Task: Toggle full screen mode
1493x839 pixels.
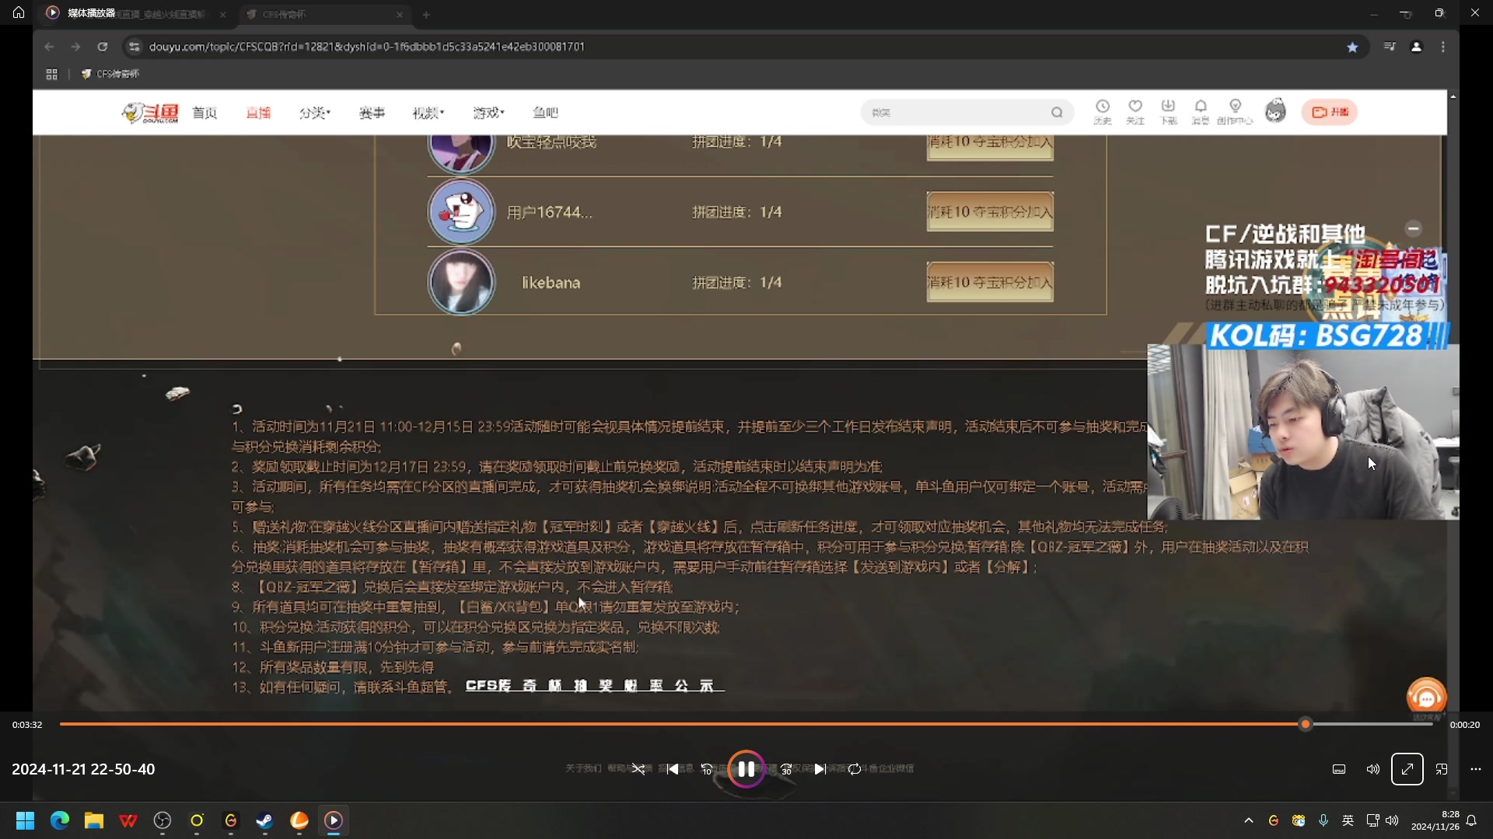Action: click(x=1407, y=769)
